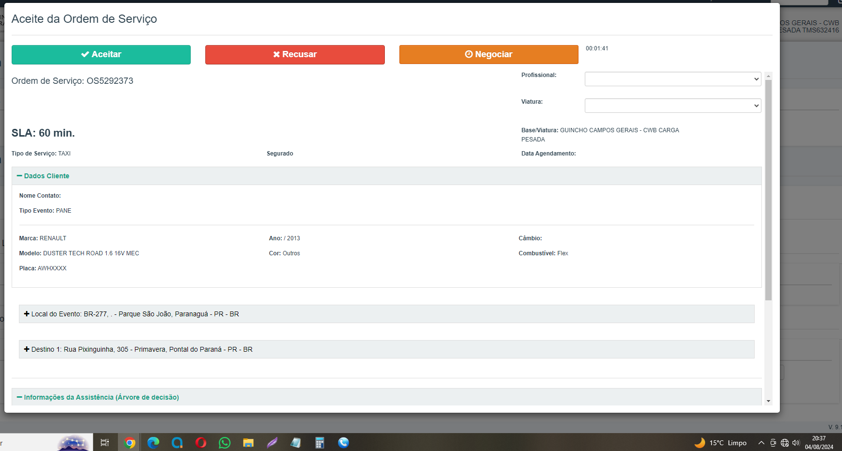Image resolution: width=842 pixels, height=451 pixels.
Task: Click the Base/Viatura GUINCHO CAMPOS GERAIS text
Action: (600, 135)
